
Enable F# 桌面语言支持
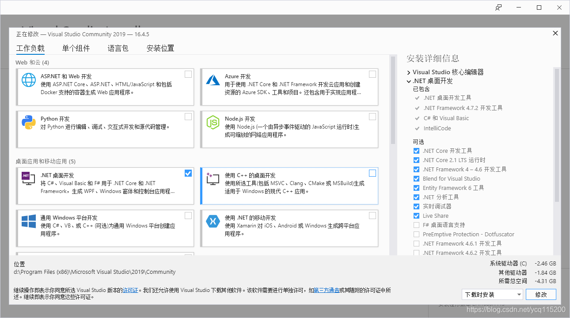(x=416, y=225)
